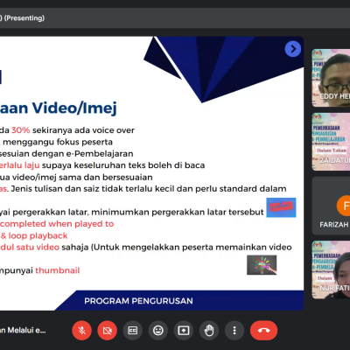Turn on the camera
350x350 pixels.
108,331
